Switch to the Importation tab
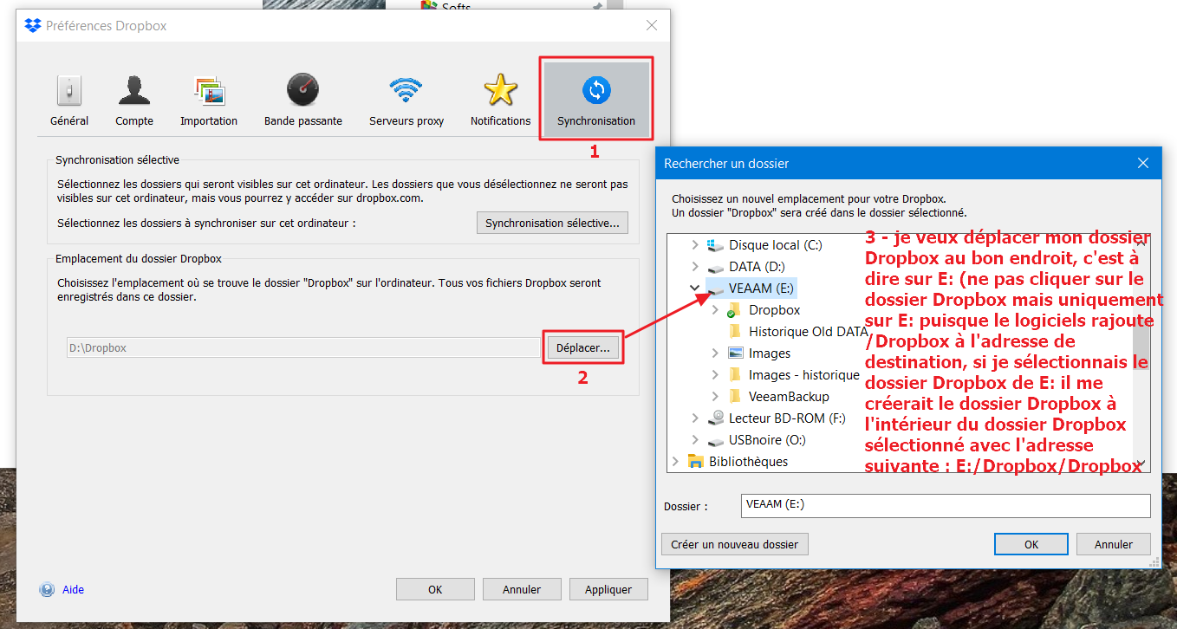The width and height of the screenshot is (1177, 629). [209, 100]
